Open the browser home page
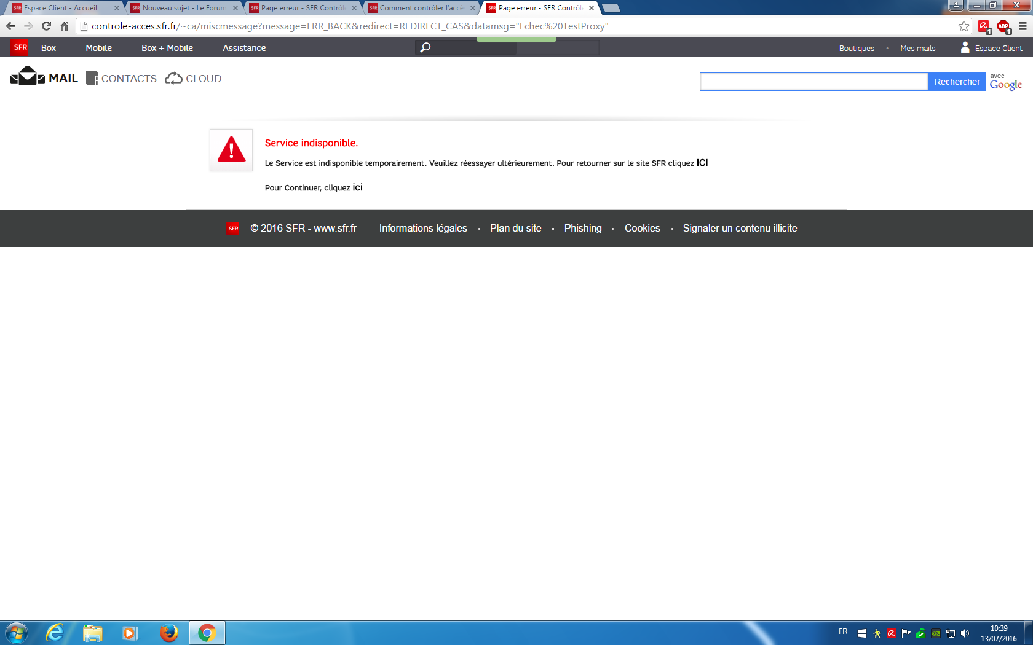The height and width of the screenshot is (645, 1033). (64, 26)
